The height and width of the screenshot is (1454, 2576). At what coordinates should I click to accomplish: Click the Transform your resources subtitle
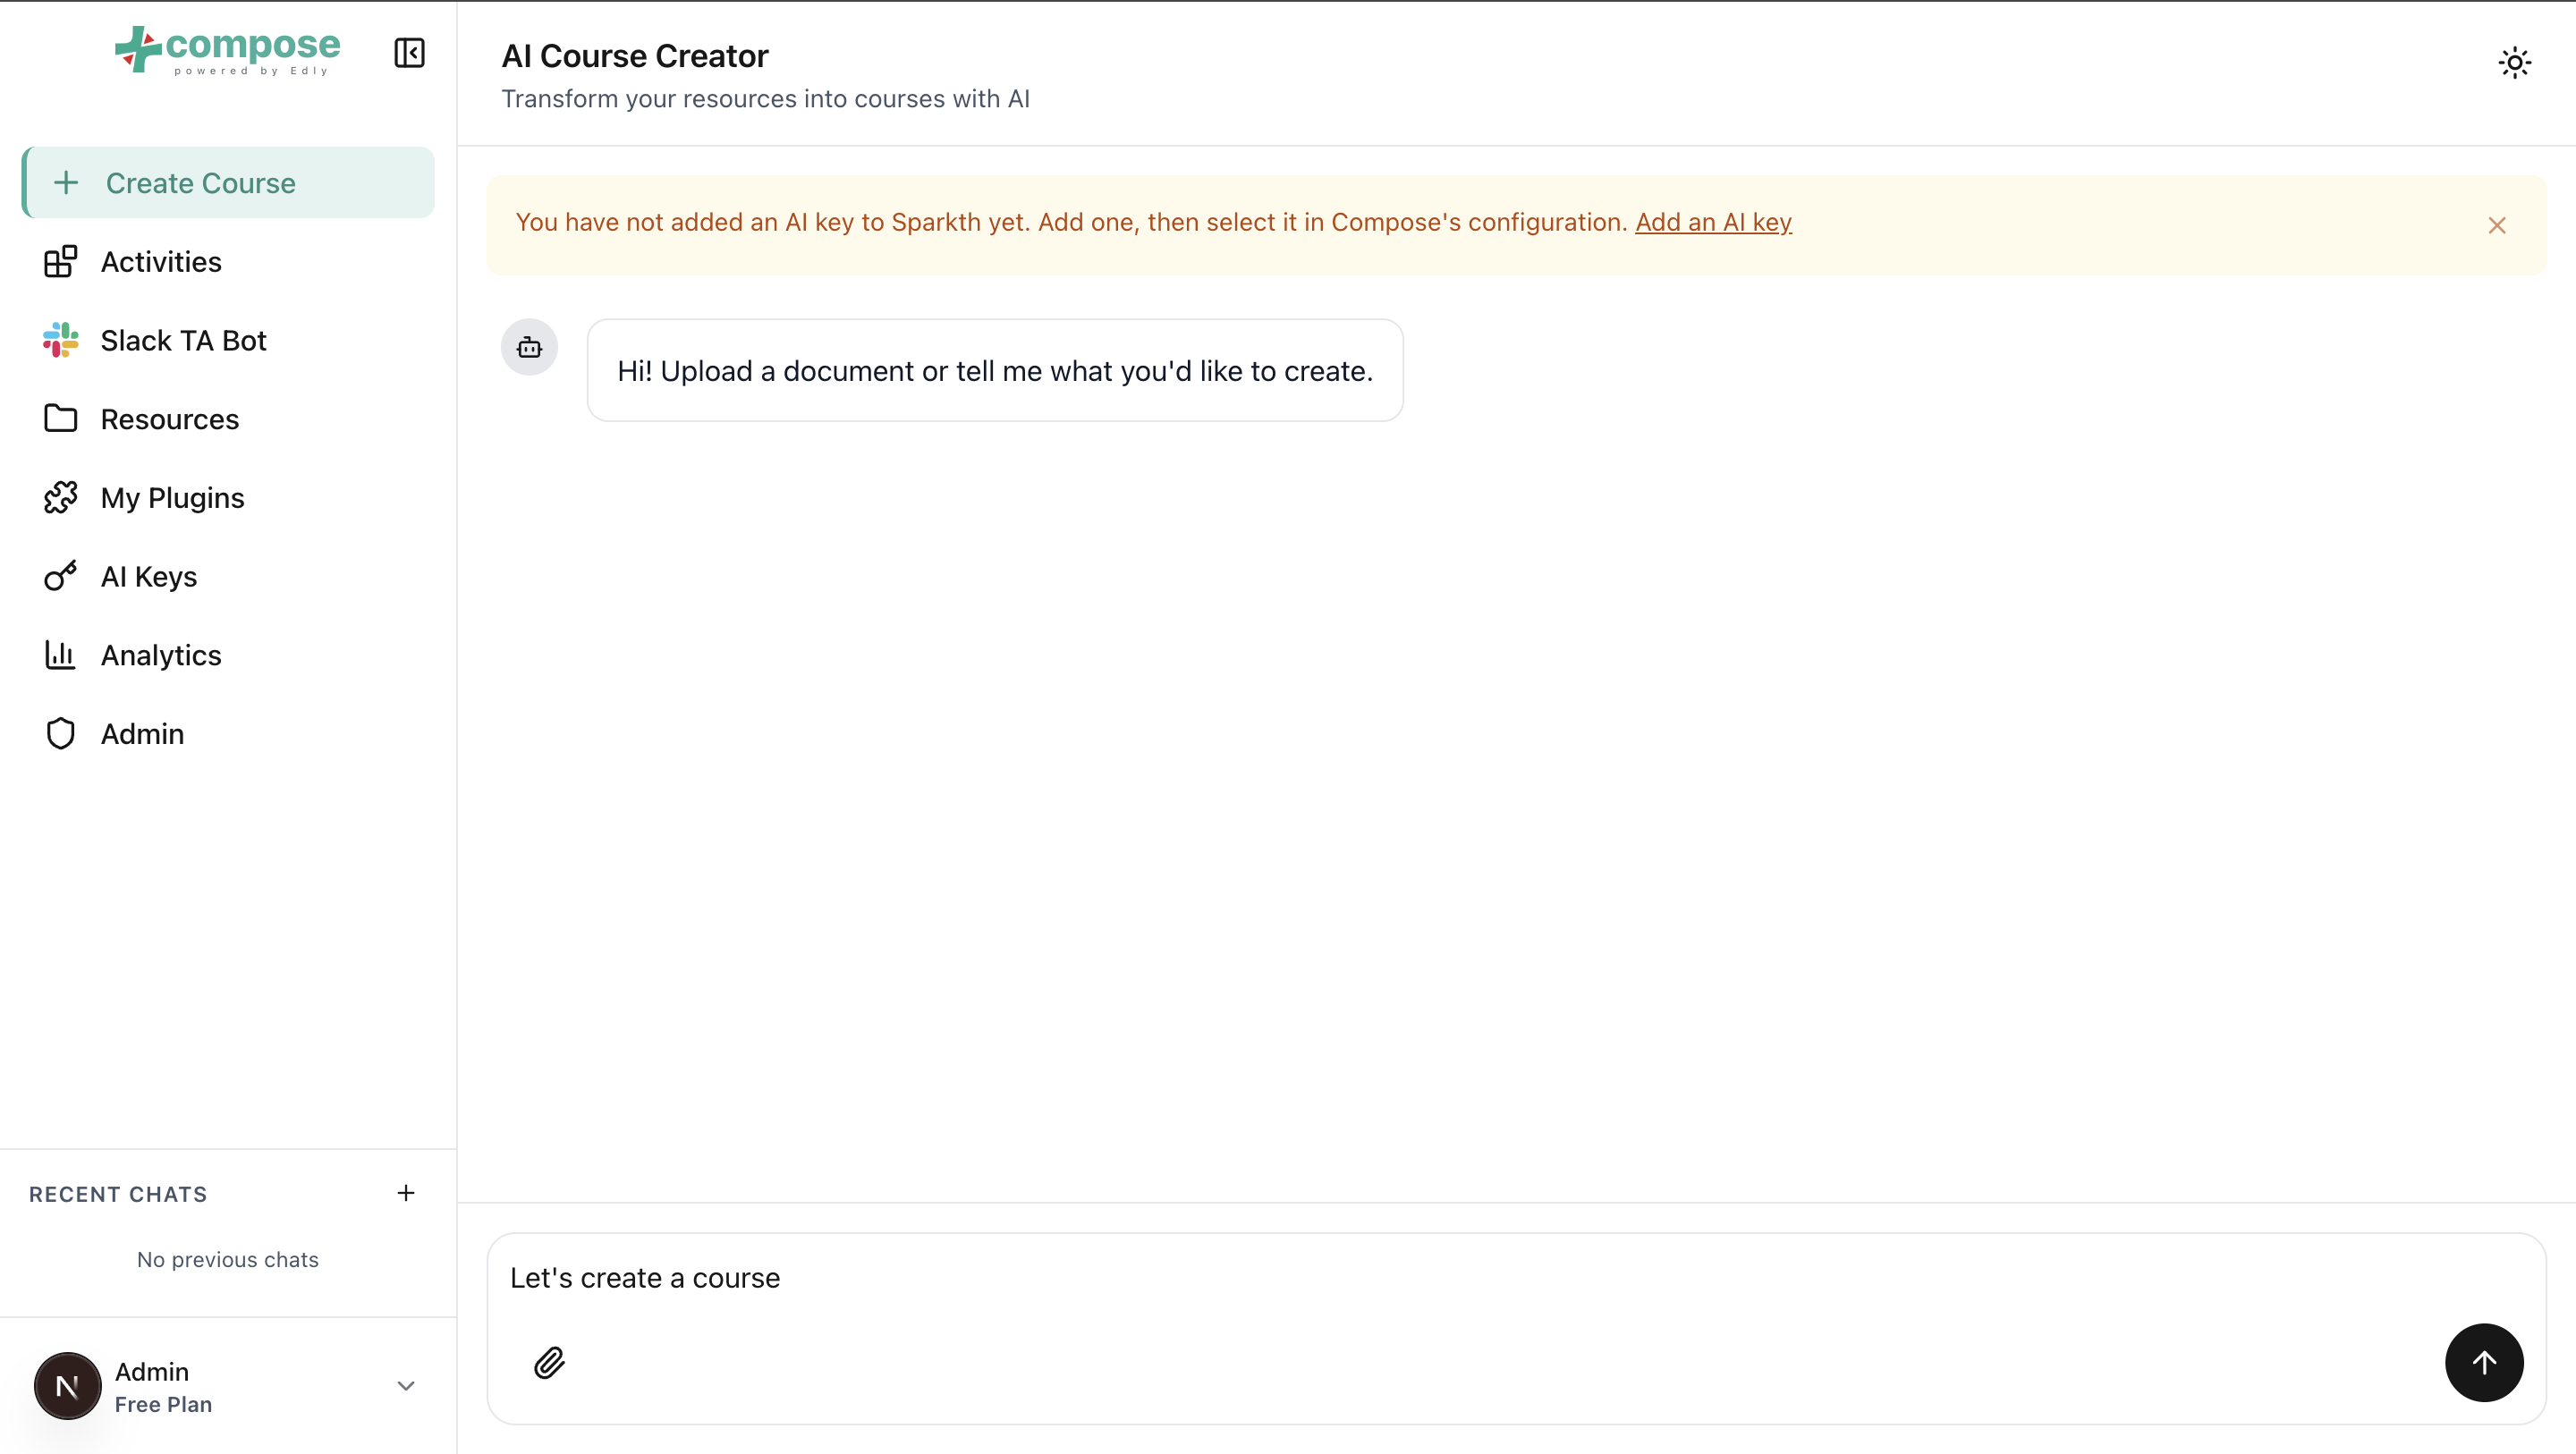(x=765, y=99)
